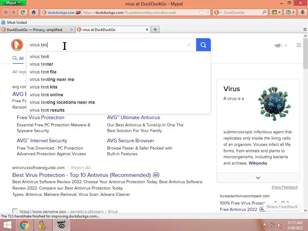Reload the current page
This screenshot has height=231, width=308.
(x=23, y=12)
